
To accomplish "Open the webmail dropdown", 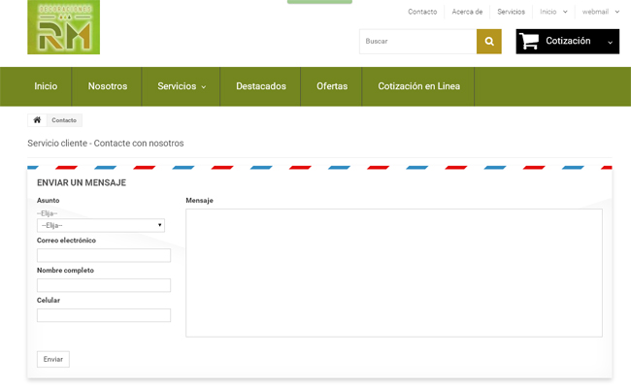I will coord(600,12).
